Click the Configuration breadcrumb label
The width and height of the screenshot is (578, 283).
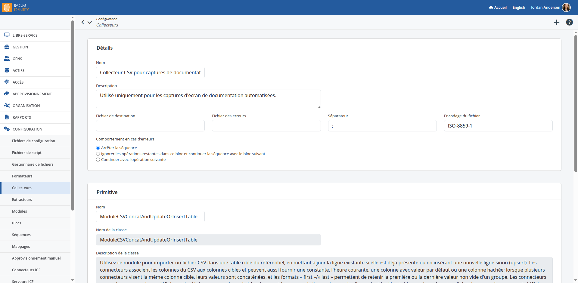(x=107, y=19)
